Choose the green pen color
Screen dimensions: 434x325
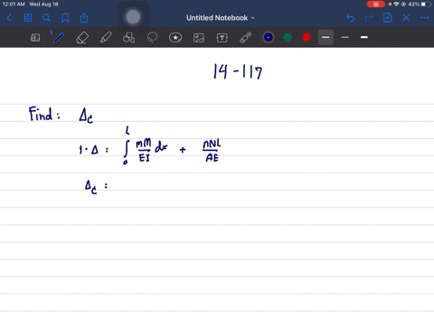[288, 37]
